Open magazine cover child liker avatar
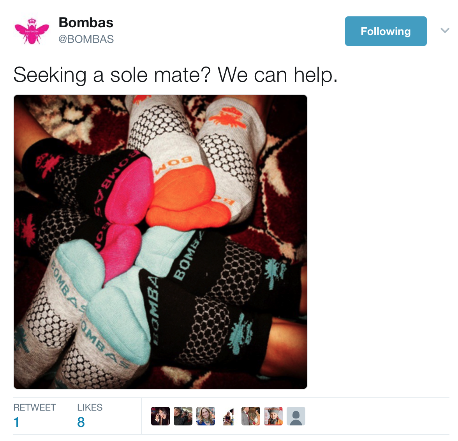This screenshot has width=458, height=441. [x=273, y=416]
